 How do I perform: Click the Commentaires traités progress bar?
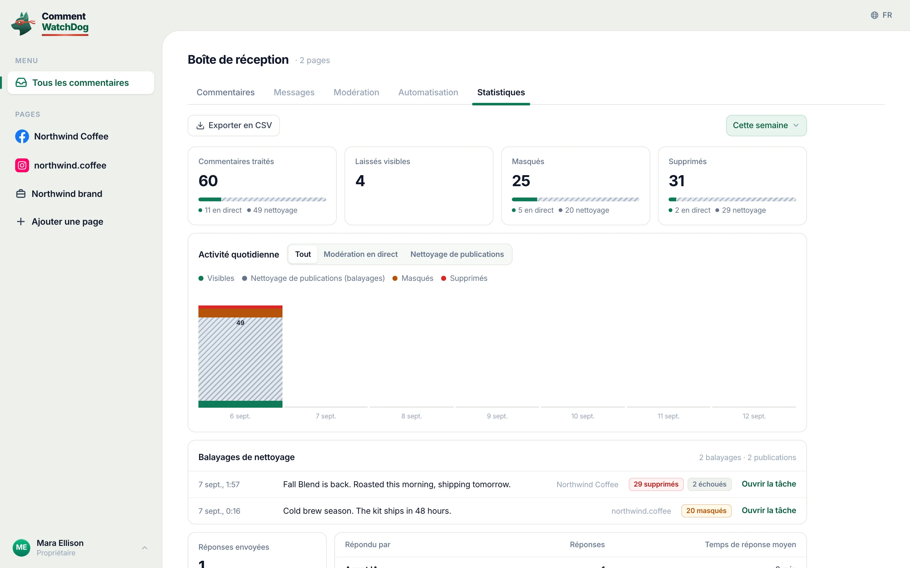(x=262, y=199)
